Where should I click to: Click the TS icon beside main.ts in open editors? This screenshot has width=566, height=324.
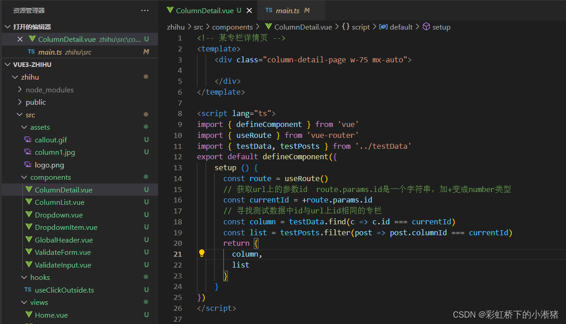pyautogui.click(x=31, y=52)
